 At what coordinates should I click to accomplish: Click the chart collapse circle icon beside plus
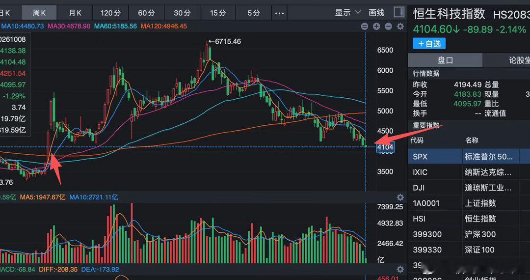click(x=364, y=27)
